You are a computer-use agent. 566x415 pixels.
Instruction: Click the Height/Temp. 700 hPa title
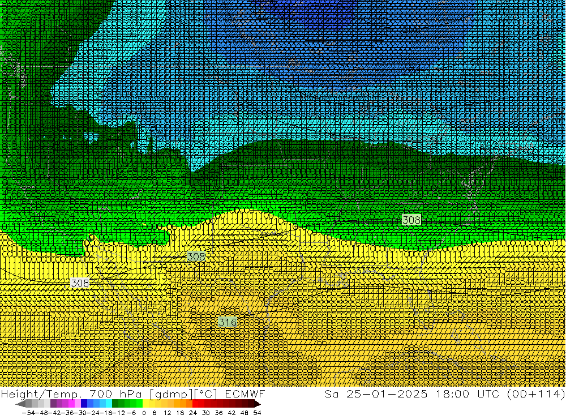click(71, 393)
